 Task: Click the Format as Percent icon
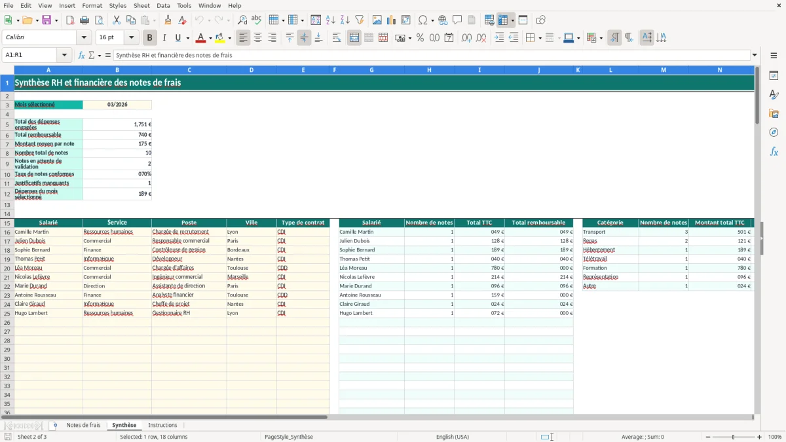421,38
